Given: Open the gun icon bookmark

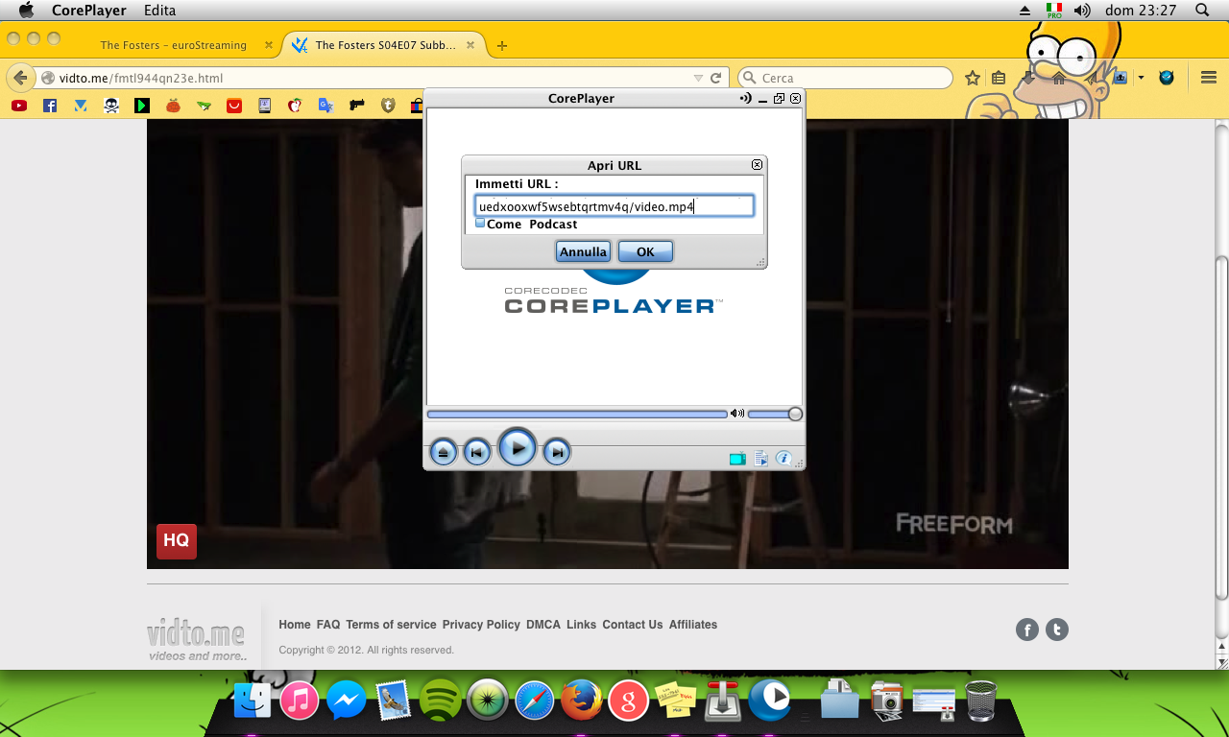Looking at the screenshot, I should pos(357,106).
